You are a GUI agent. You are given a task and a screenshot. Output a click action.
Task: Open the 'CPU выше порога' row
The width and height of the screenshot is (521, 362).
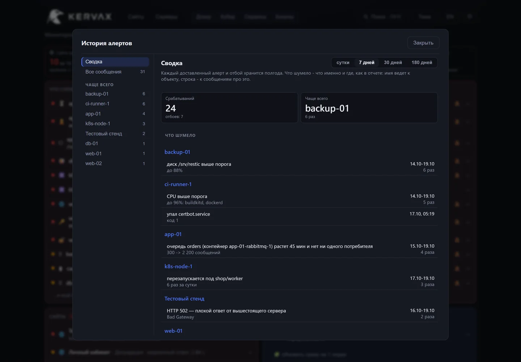(x=300, y=199)
